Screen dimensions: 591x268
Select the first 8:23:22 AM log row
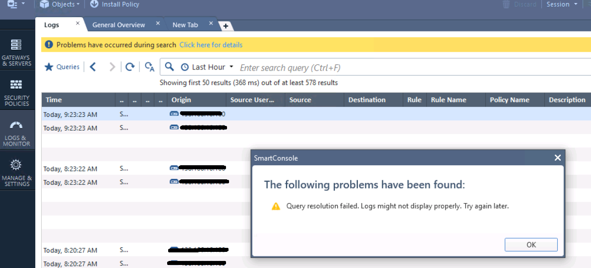coord(146,168)
